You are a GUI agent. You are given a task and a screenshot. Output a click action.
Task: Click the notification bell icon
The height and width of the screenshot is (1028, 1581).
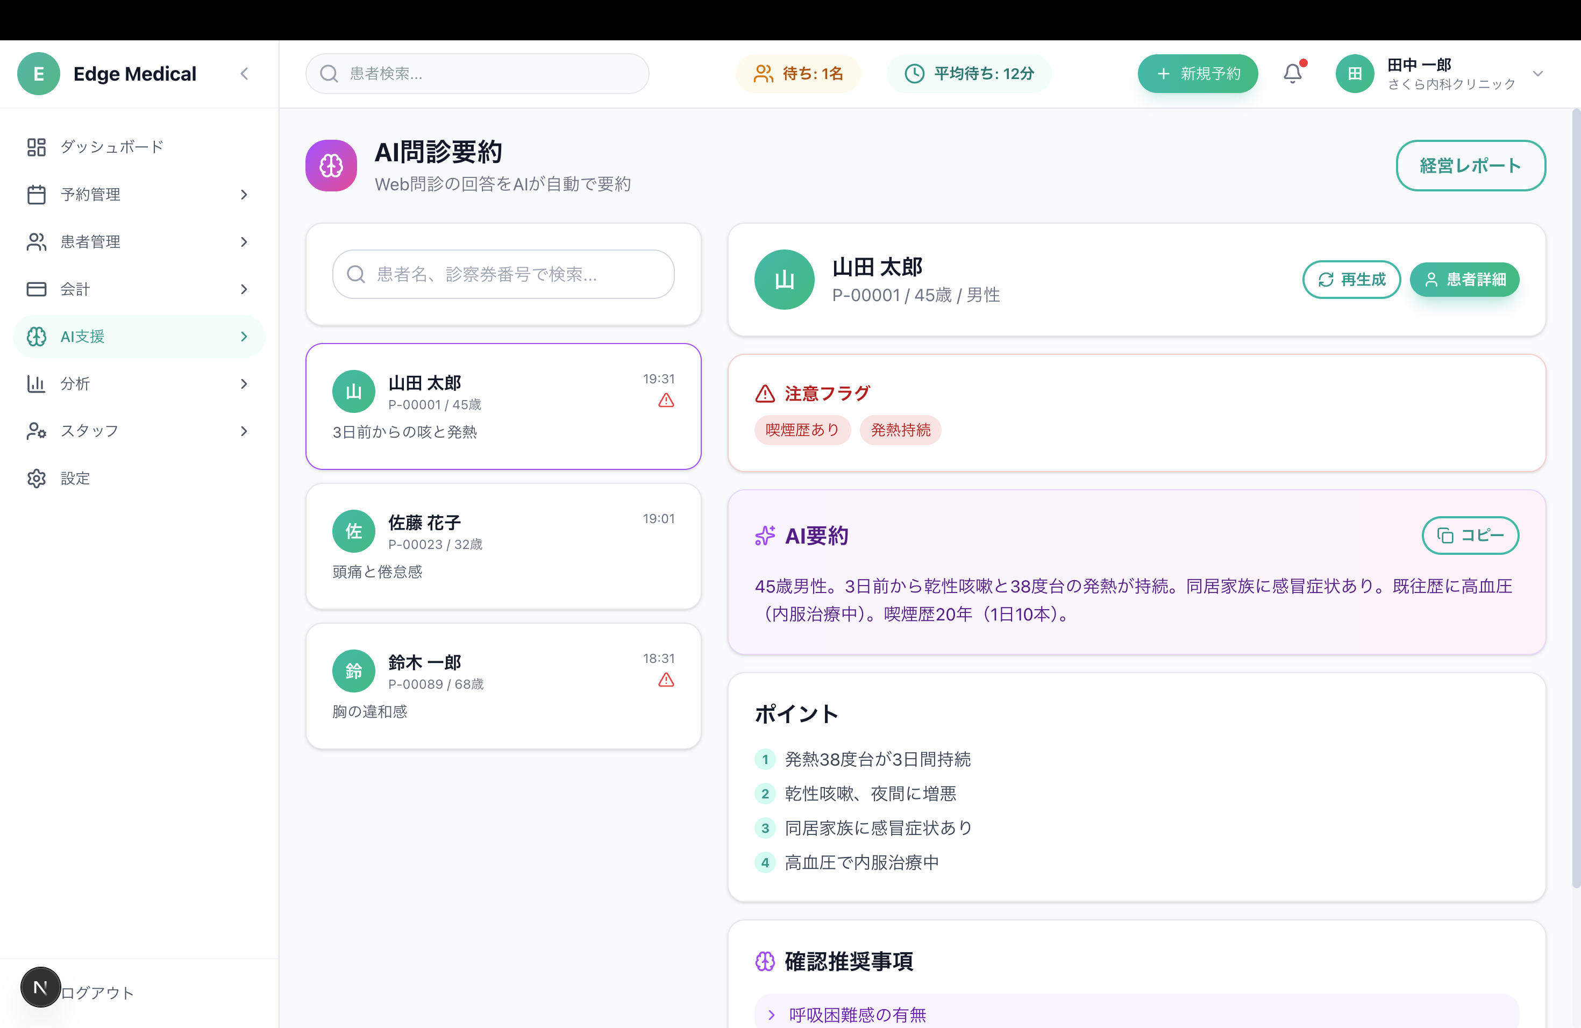pyautogui.click(x=1292, y=73)
